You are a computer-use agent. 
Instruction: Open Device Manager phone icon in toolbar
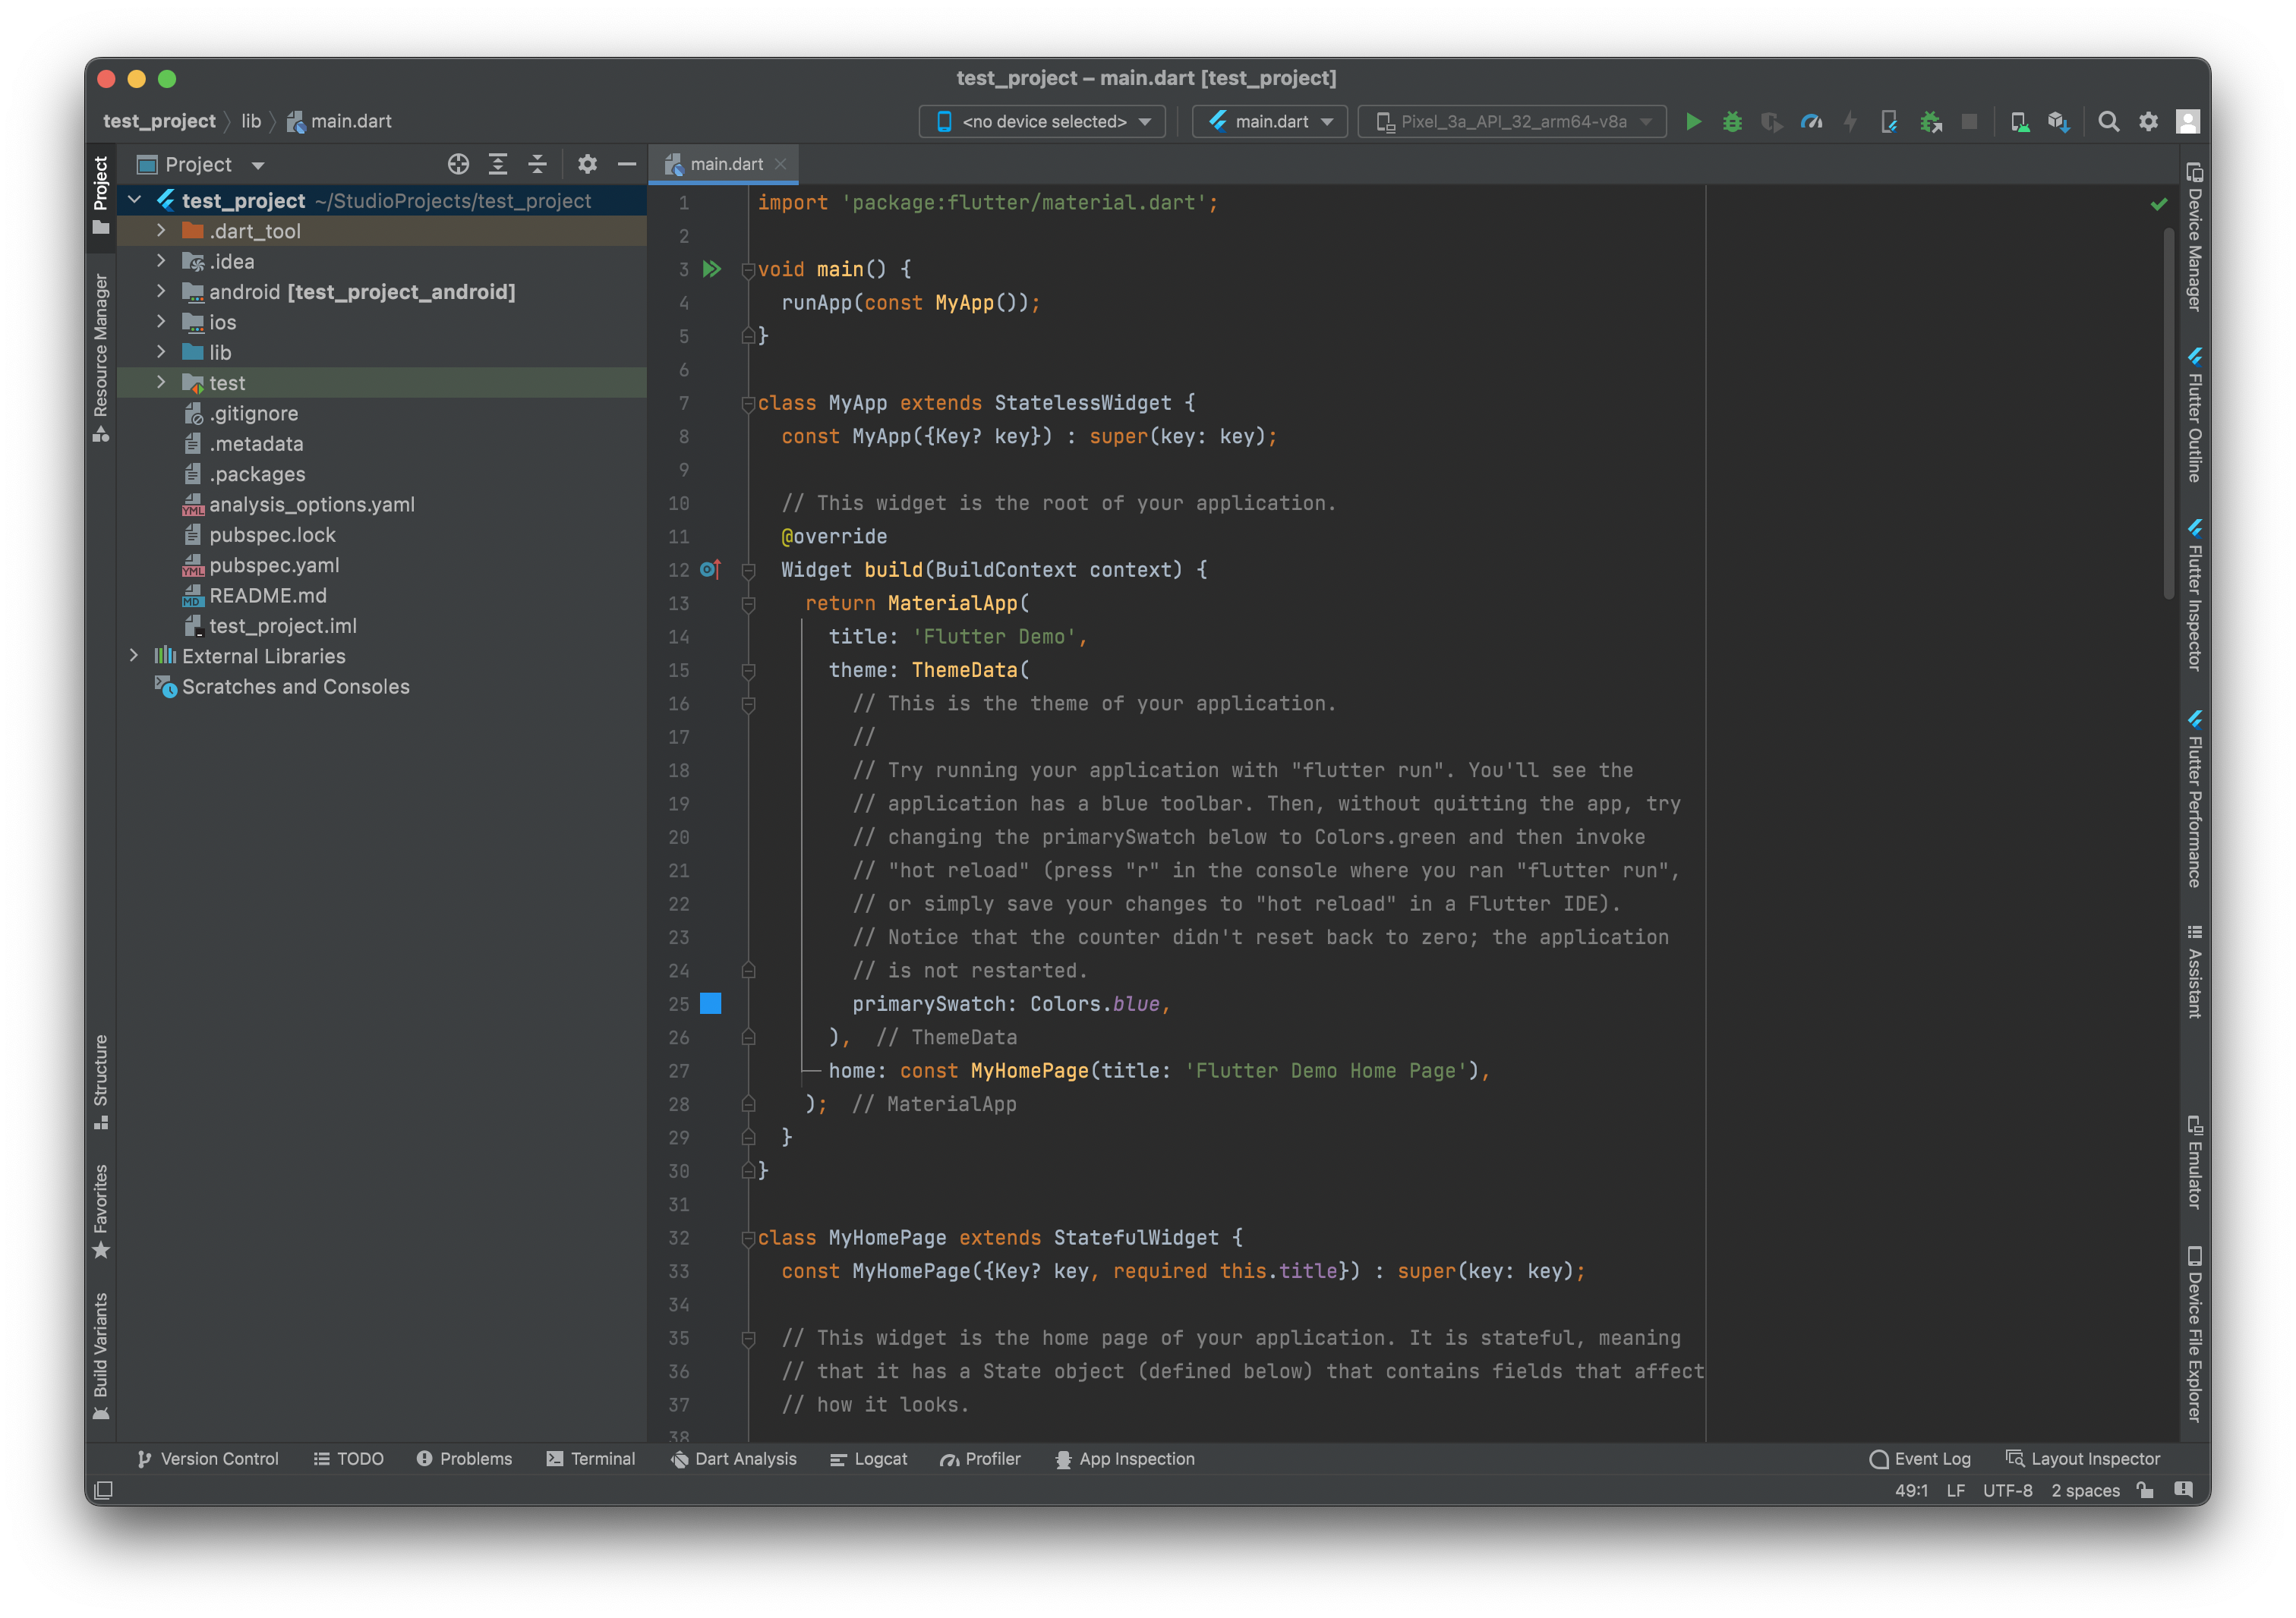tap(2019, 122)
